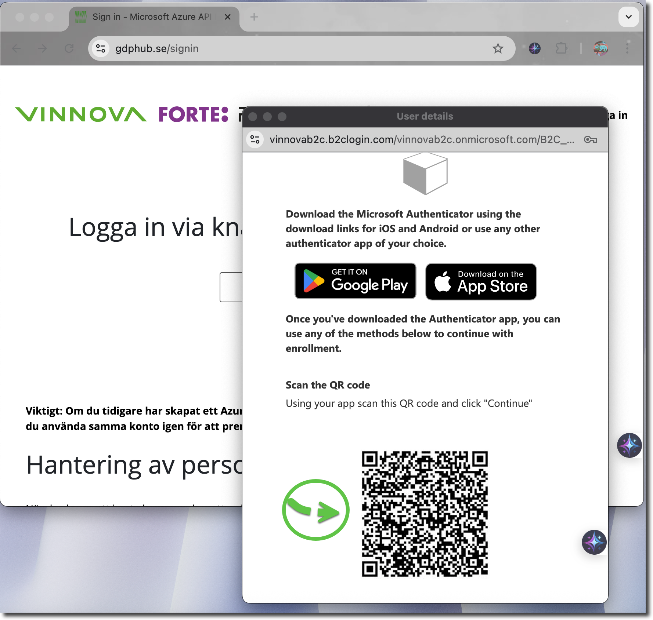The image size is (653, 620).
Task: Close the Sign in tab
Action: pyautogui.click(x=228, y=17)
